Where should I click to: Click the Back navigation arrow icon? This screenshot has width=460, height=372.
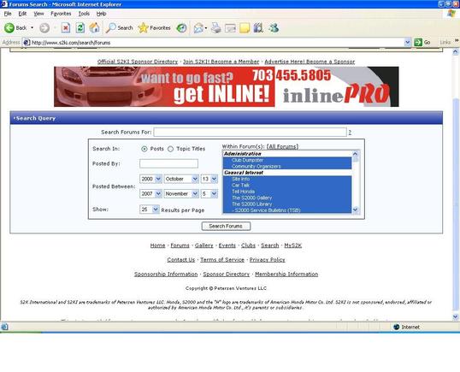9,28
